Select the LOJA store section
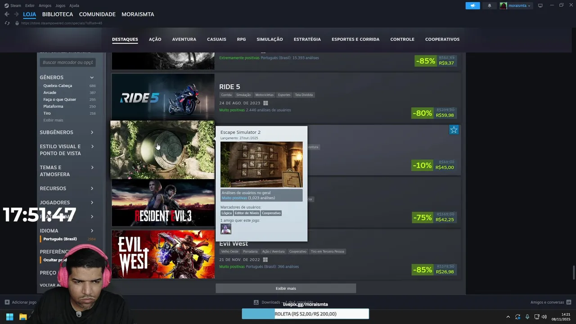Screen dimensions: 576x324 point(29,14)
